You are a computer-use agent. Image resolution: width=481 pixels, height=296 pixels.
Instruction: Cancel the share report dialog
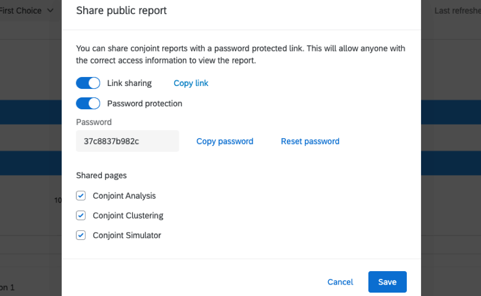340,282
